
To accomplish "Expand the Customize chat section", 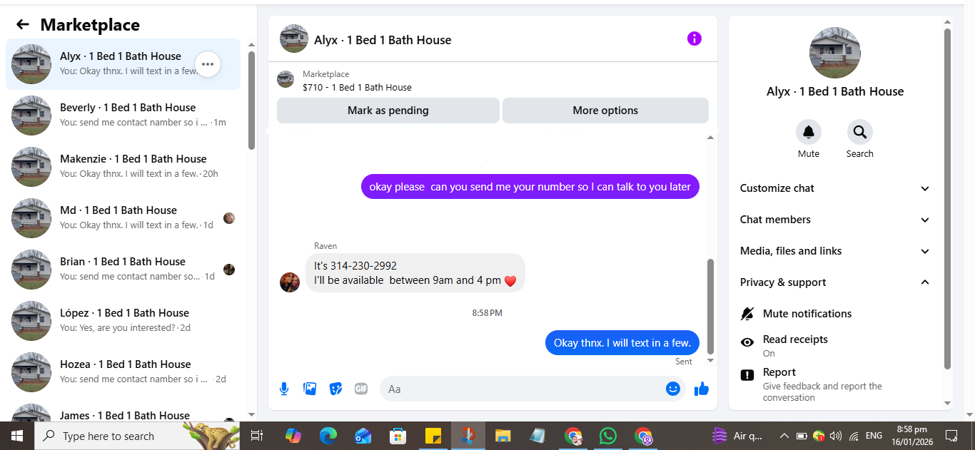I will coord(835,188).
